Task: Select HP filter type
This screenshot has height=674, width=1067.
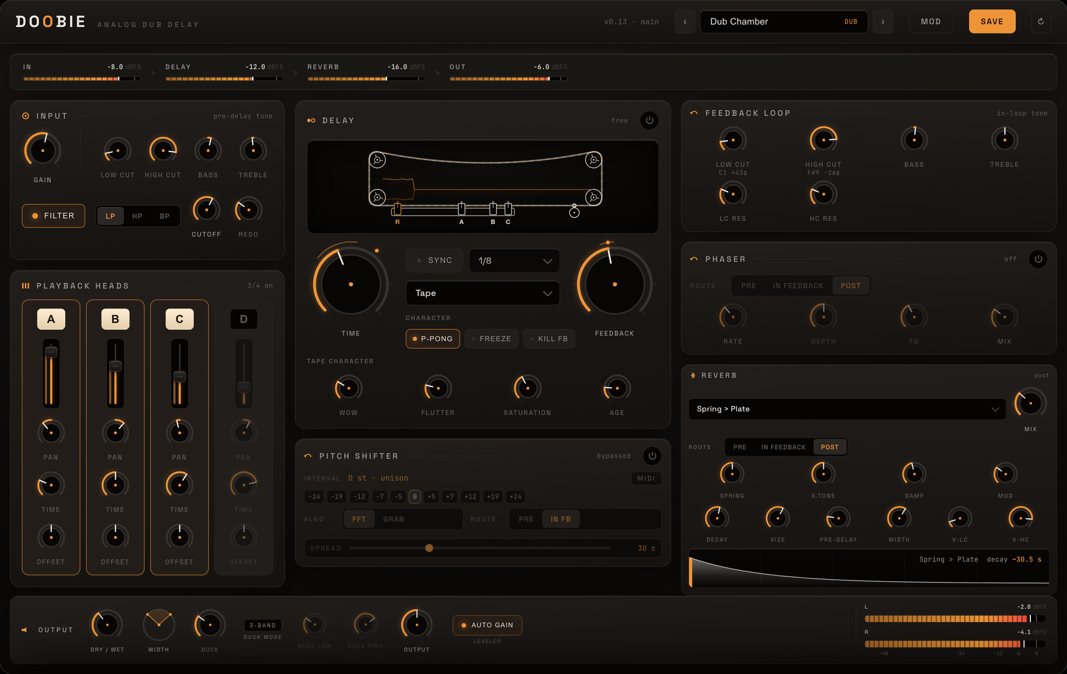Action: (x=137, y=216)
